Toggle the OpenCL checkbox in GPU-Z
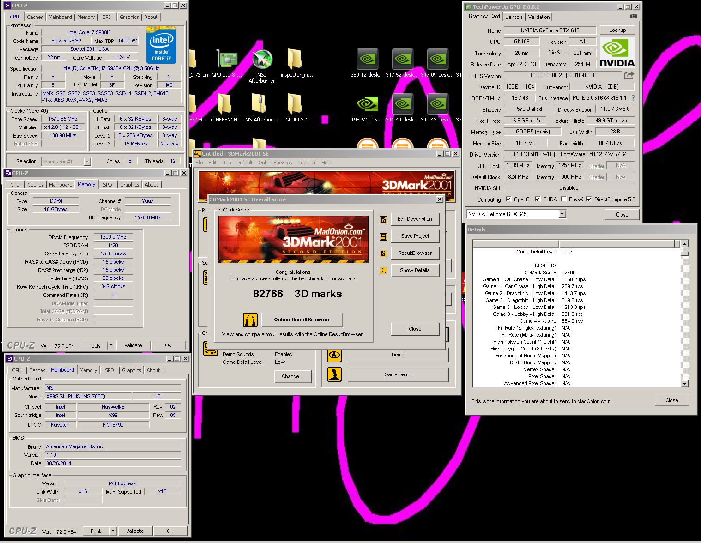The height and width of the screenshot is (543, 701). click(508, 199)
